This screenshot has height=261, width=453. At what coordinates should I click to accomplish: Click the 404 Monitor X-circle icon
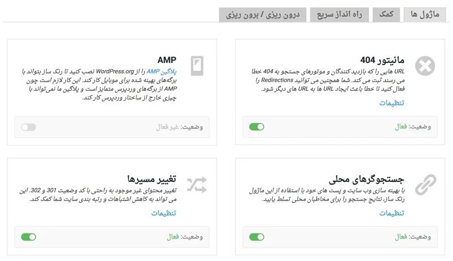(425, 66)
